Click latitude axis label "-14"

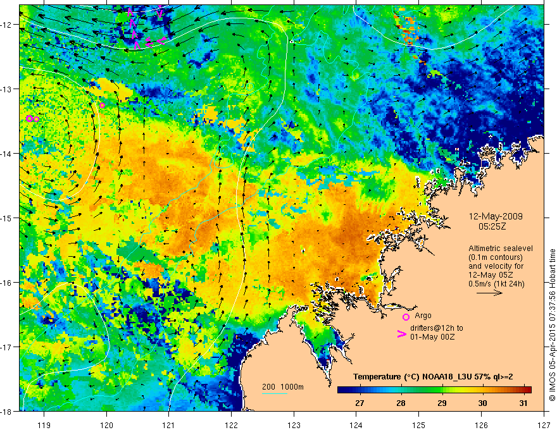(6, 154)
